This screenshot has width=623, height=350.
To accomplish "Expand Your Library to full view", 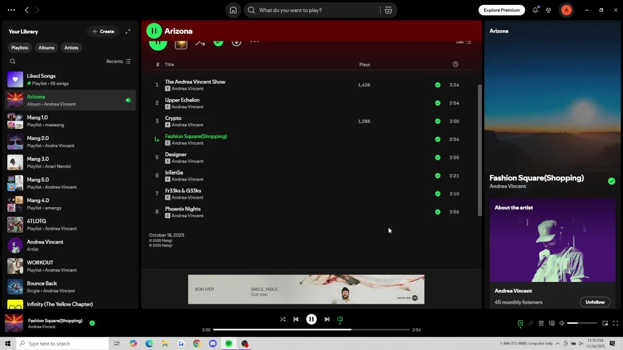I will coord(128,32).
